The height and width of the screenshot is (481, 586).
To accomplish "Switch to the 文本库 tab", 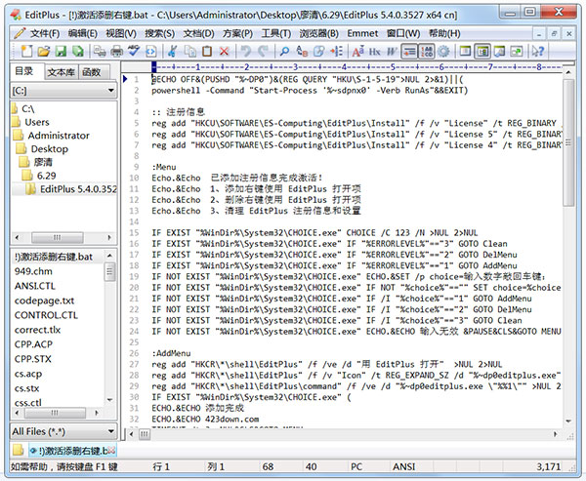I will [61, 72].
